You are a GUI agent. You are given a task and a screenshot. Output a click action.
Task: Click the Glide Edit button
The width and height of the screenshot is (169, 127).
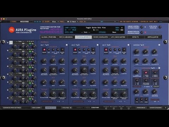click(156, 86)
